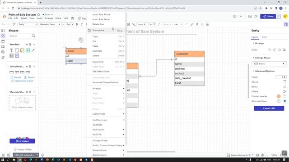Click the search magnifier in Shapes panel

pyautogui.click(x=33, y=36)
